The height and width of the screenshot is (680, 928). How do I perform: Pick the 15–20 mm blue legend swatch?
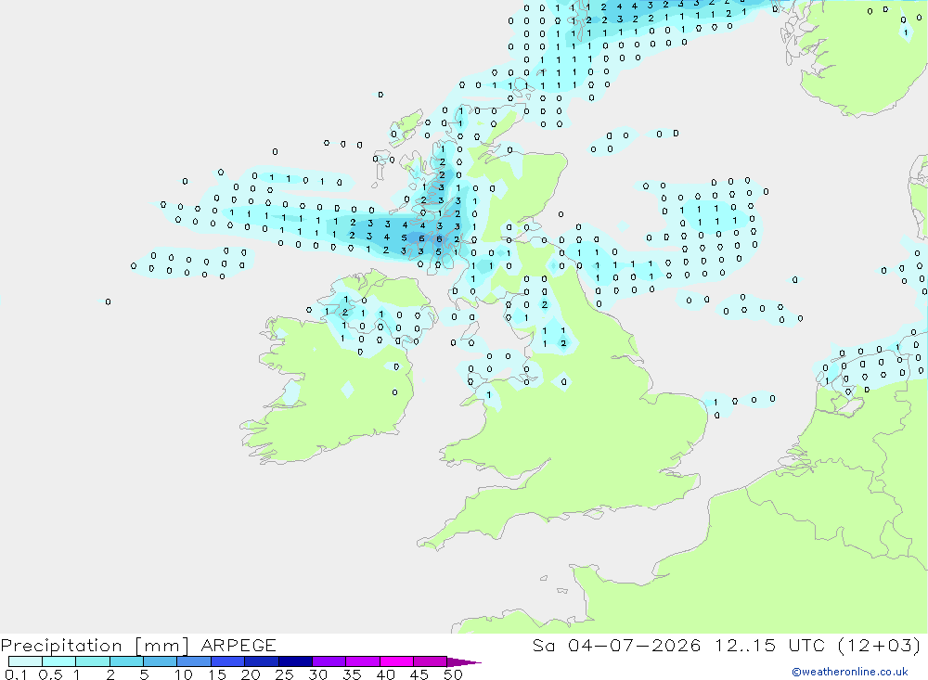[228, 661]
